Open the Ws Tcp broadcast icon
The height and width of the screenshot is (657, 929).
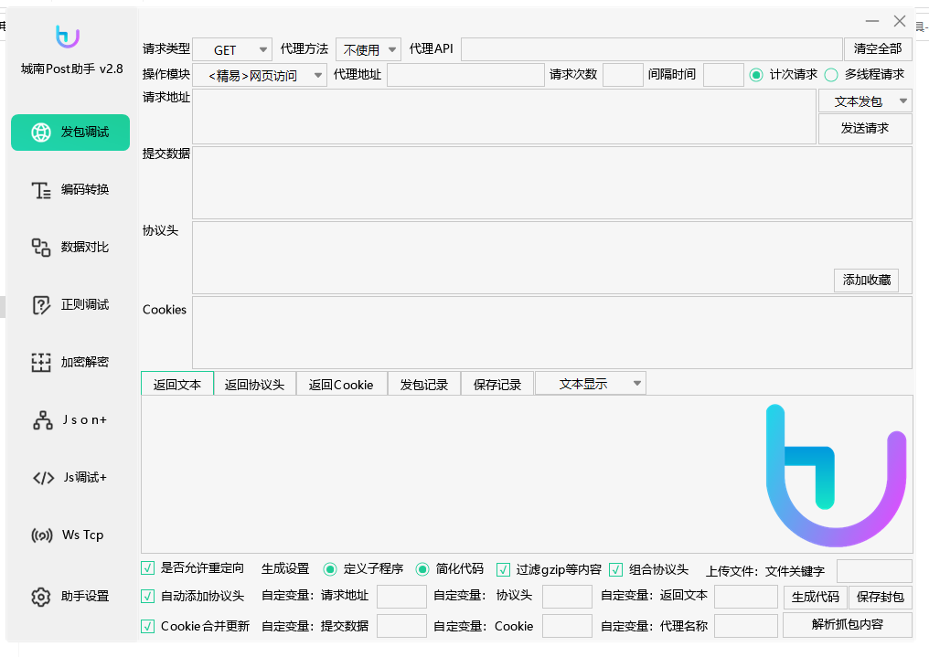tap(42, 535)
